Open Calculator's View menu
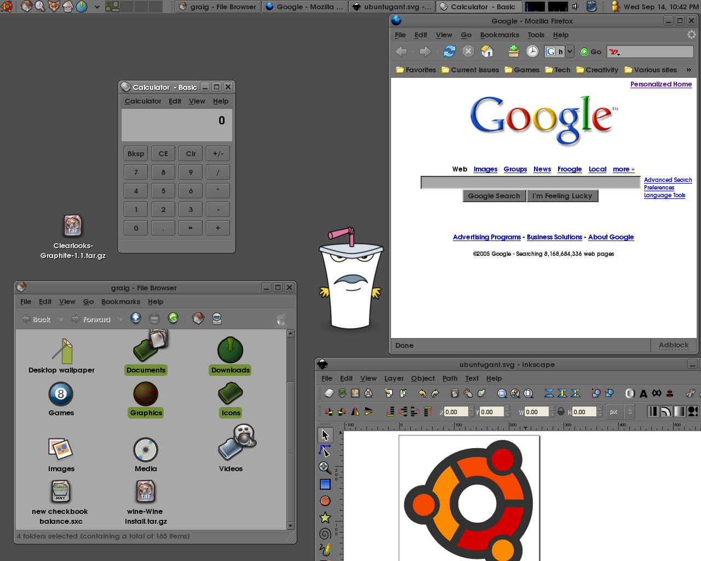The image size is (701, 561). (197, 101)
